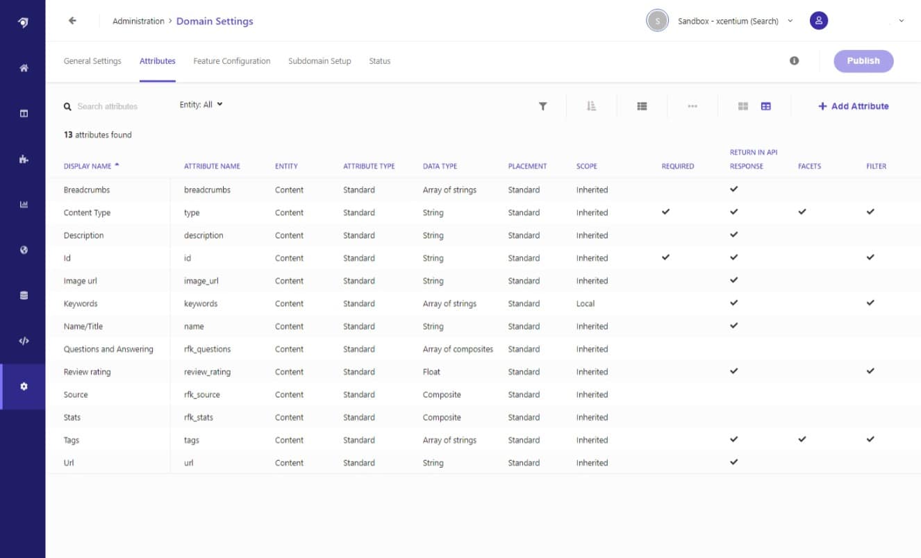The image size is (921, 558).
Task: Click the Placement column header
Action: pyautogui.click(x=527, y=167)
